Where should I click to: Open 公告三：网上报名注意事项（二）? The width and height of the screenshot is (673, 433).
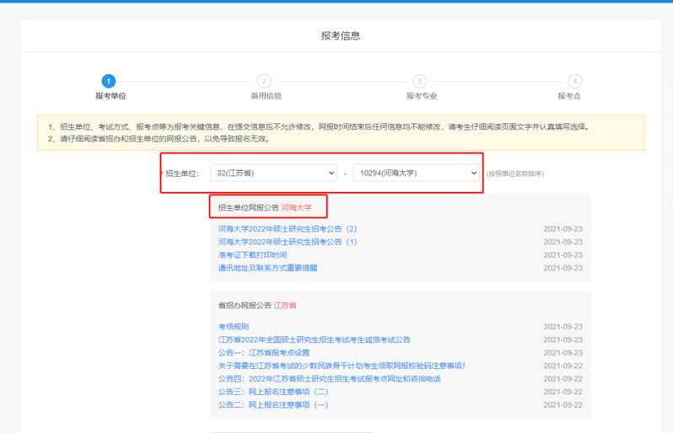click(273, 392)
